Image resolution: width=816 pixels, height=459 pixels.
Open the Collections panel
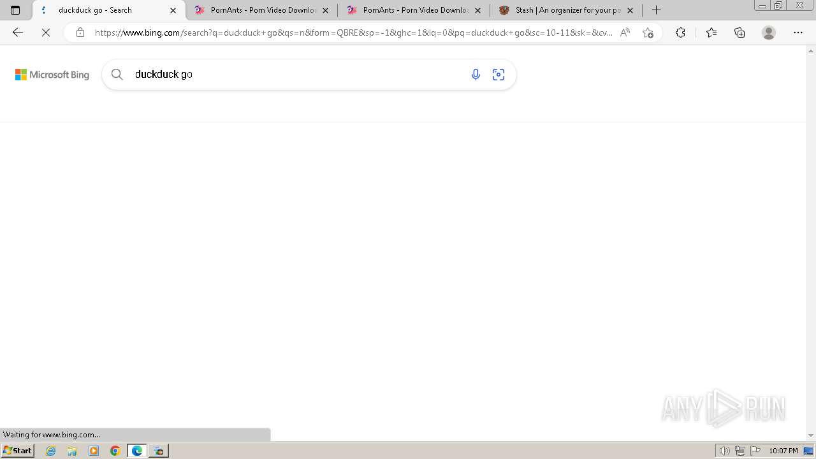(x=739, y=33)
